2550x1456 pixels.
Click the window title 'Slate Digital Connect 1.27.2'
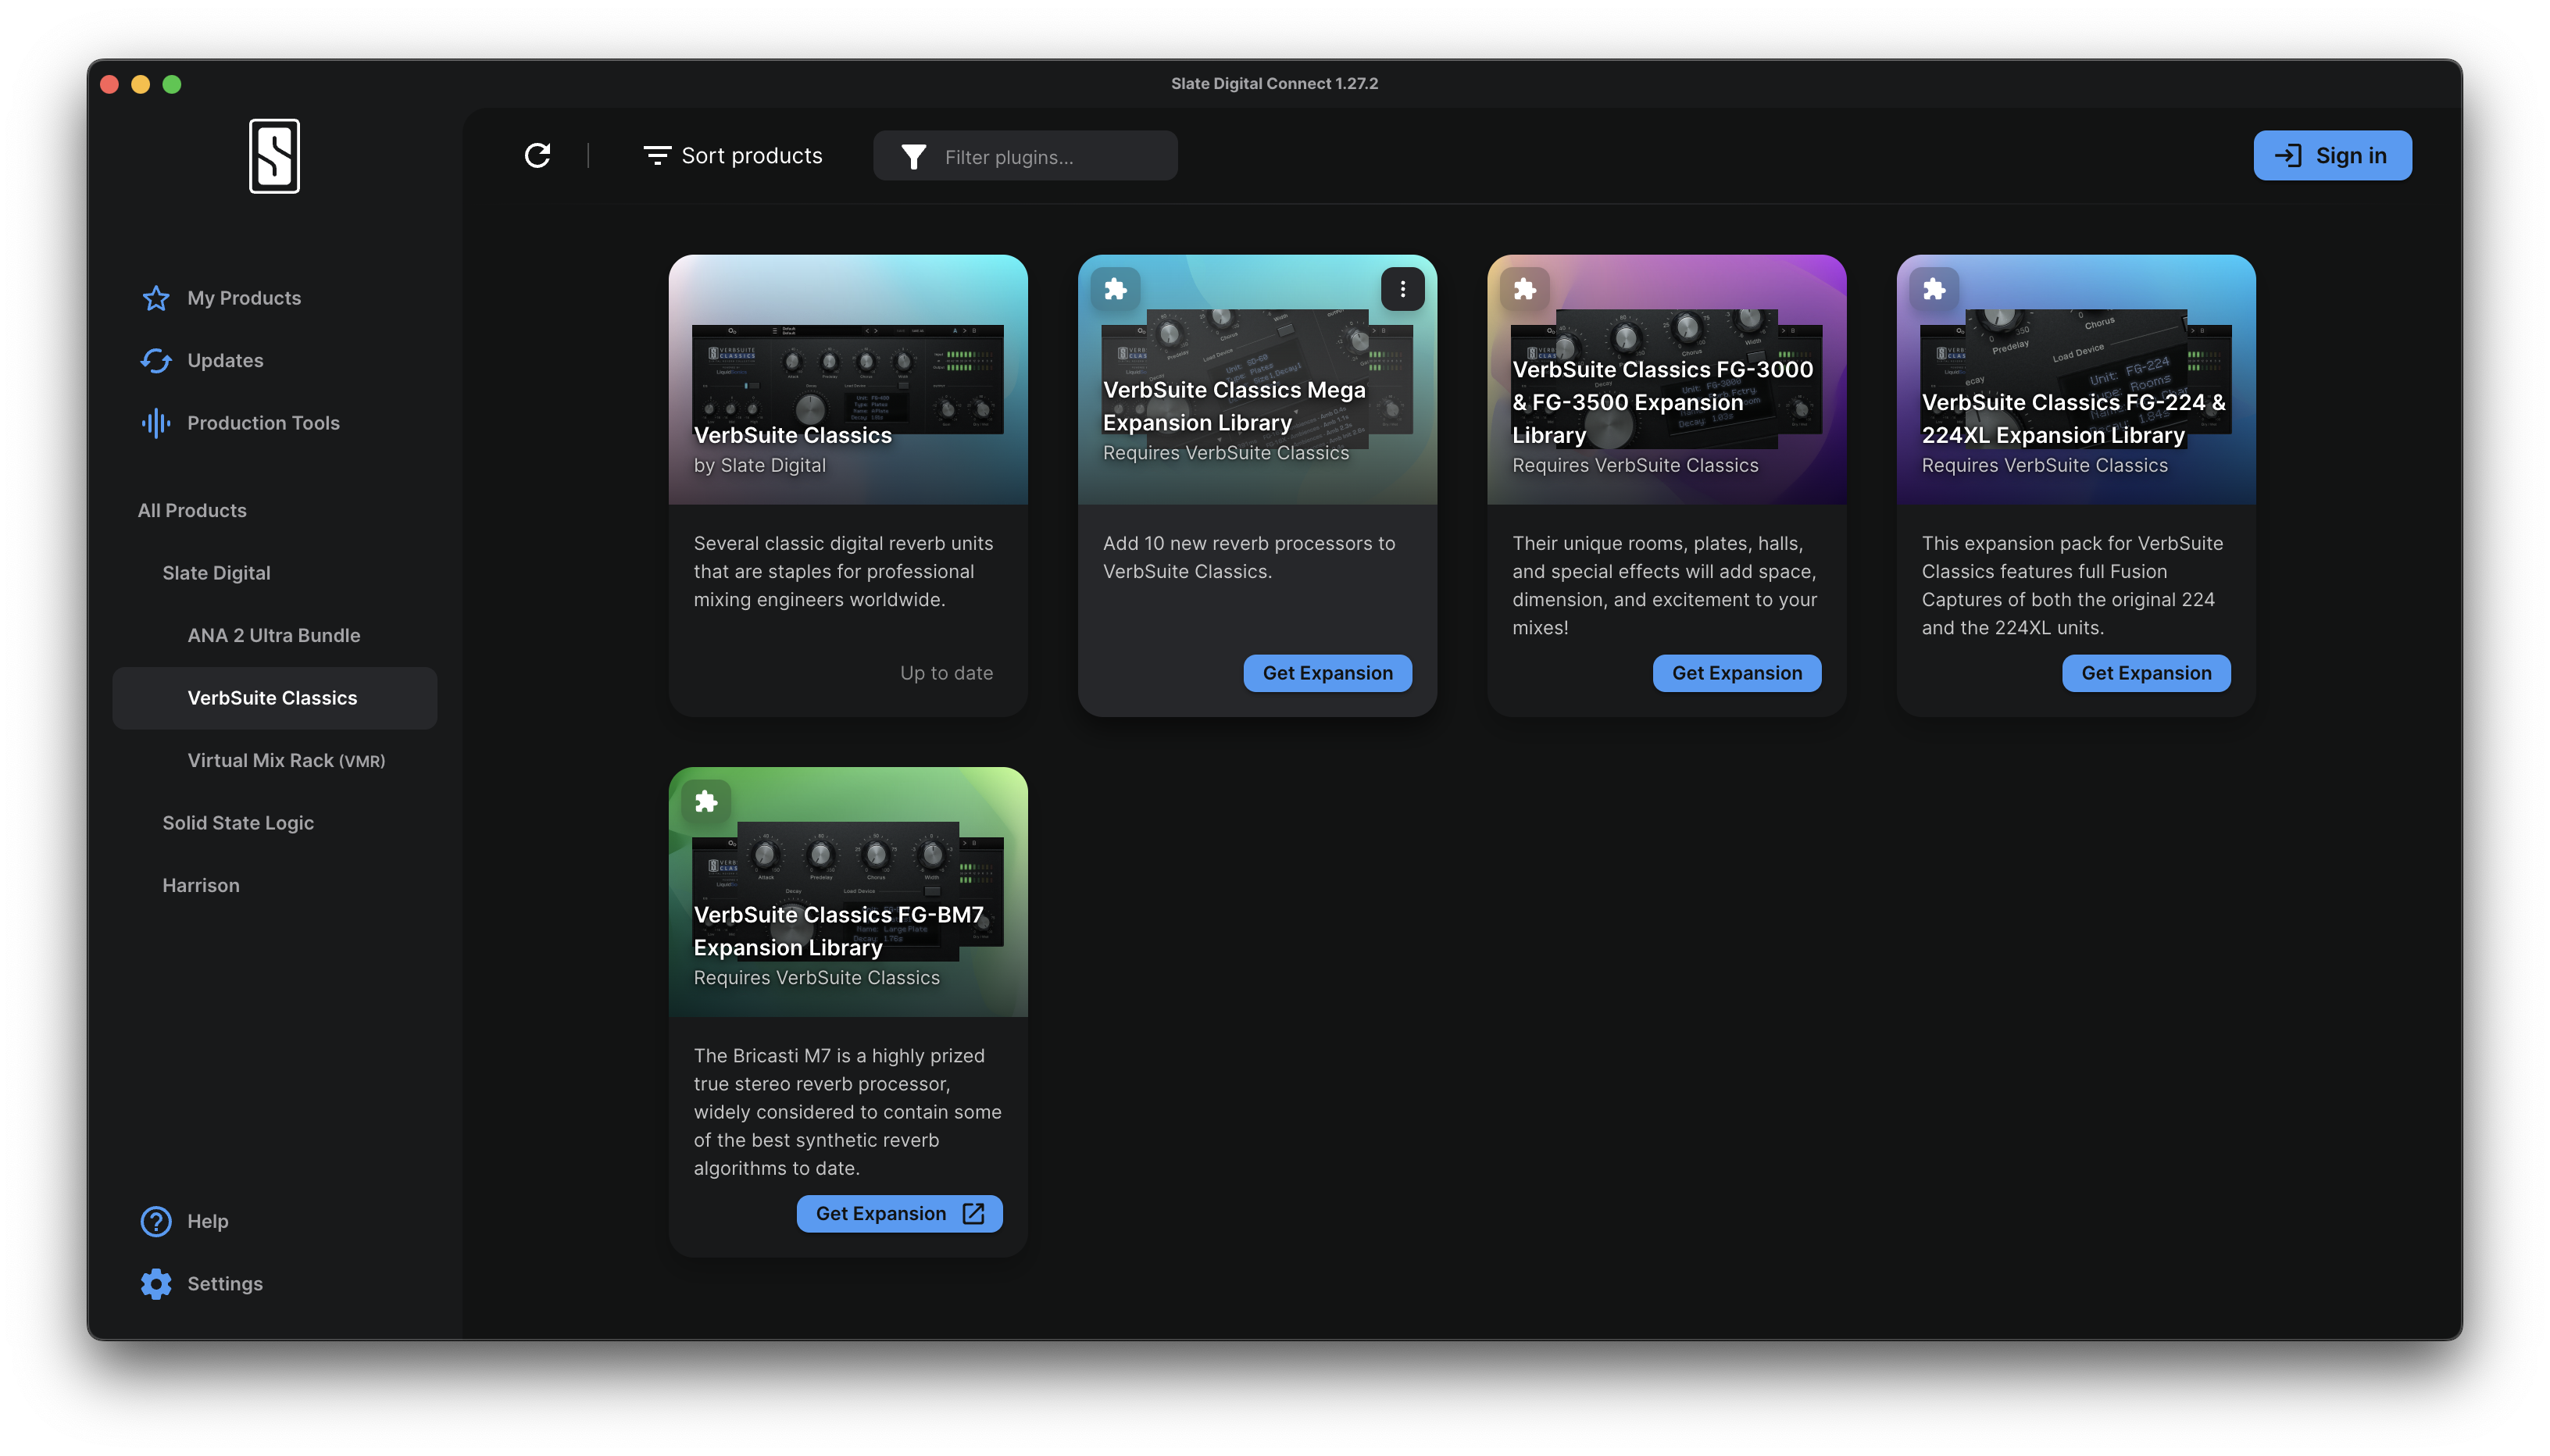click(x=1274, y=84)
